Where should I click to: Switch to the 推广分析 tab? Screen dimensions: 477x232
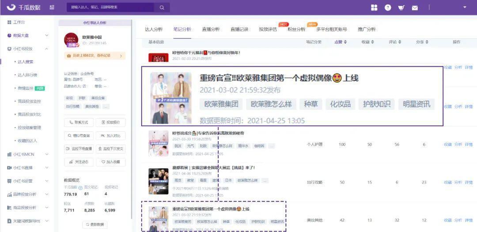tap(367, 30)
